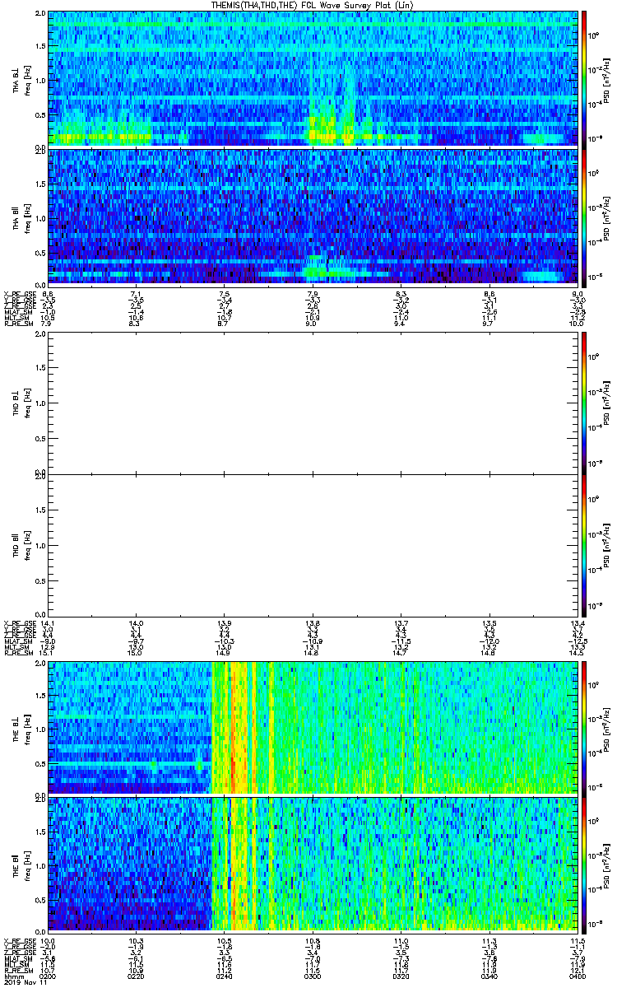The image size is (617, 988).
Task: Click the 0240 time tick label
Action: pos(224,975)
